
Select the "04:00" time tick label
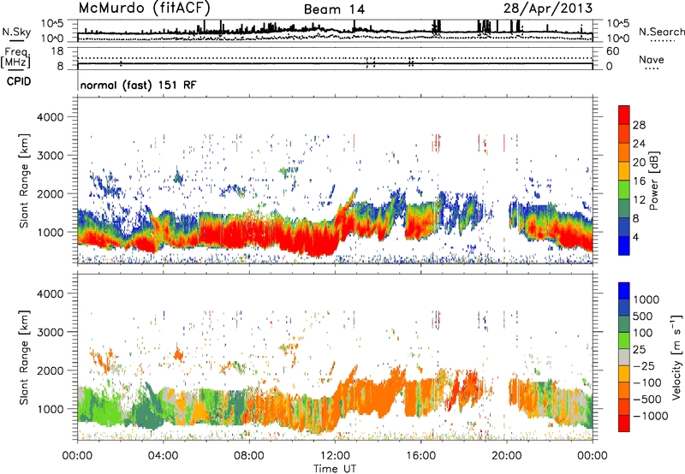point(163,456)
